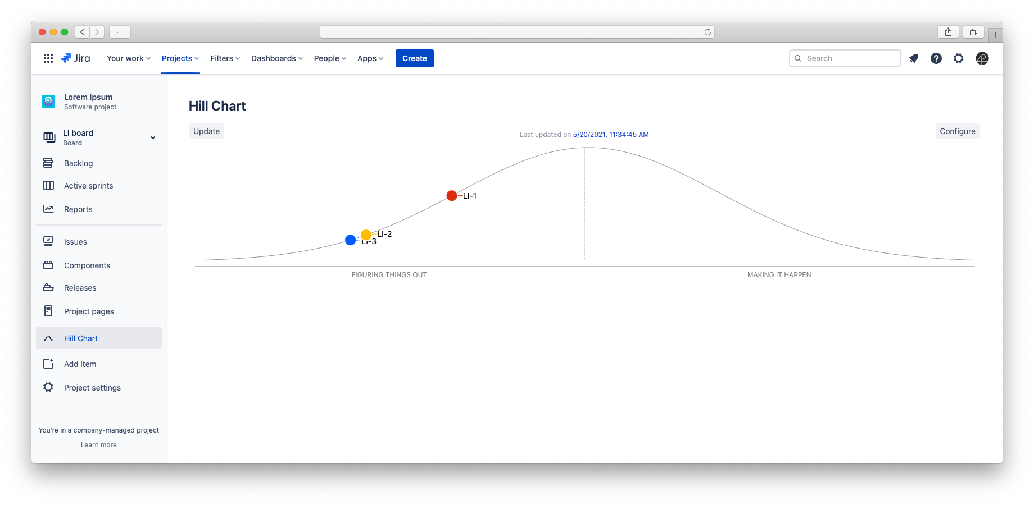Click the Lorem Ipsum project avatar
The width and height of the screenshot is (1034, 505).
coord(48,102)
